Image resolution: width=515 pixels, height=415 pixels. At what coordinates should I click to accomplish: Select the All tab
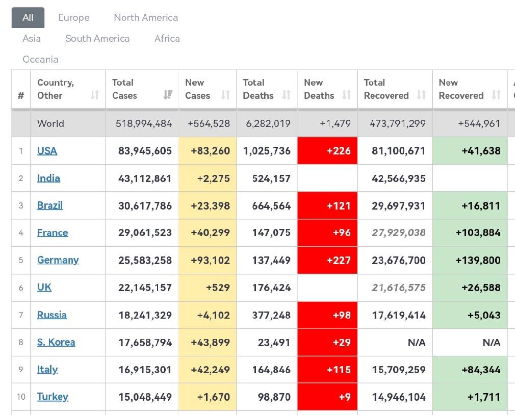pyautogui.click(x=28, y=17)
